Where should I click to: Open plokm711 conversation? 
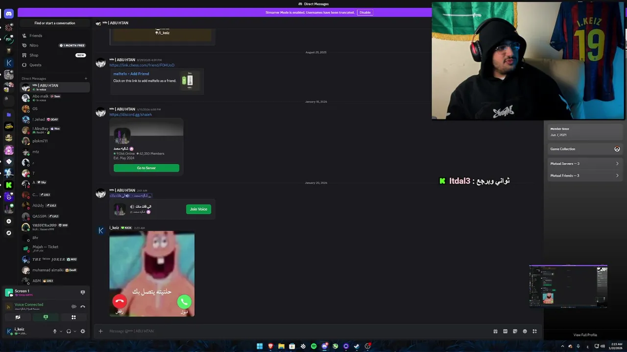[55, 141]
